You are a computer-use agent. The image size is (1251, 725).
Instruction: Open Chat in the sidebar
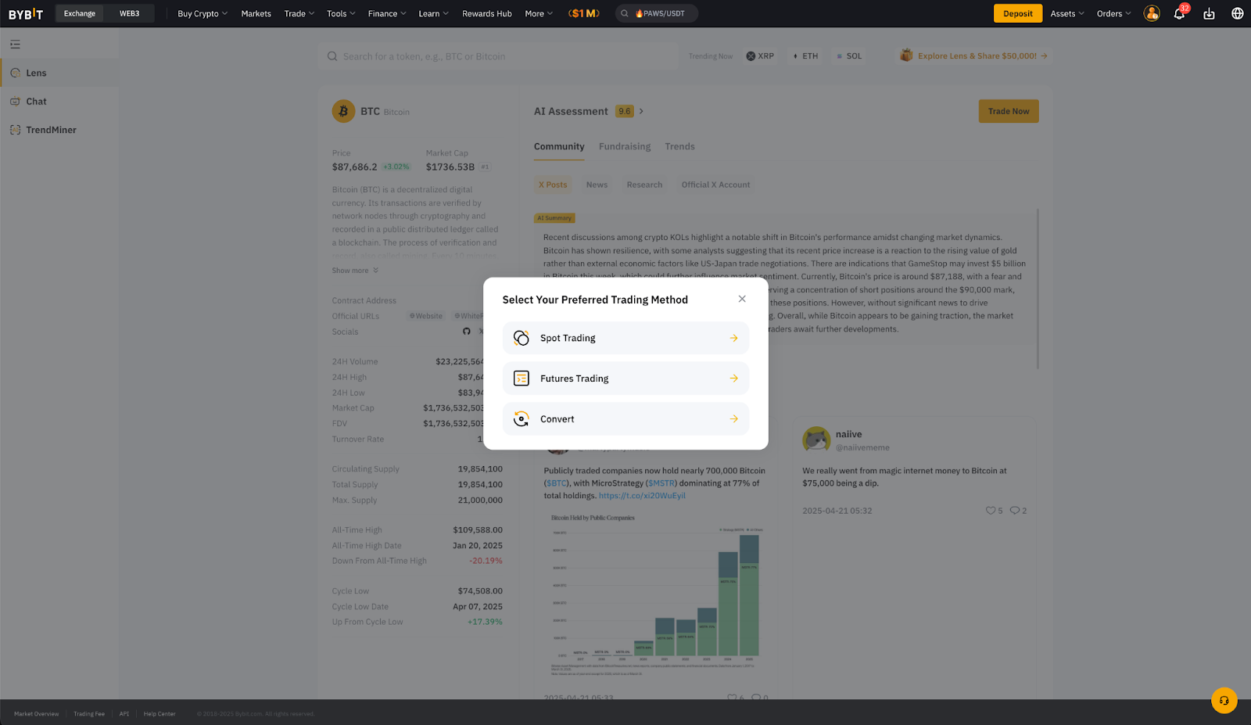(x=59, y=102)
